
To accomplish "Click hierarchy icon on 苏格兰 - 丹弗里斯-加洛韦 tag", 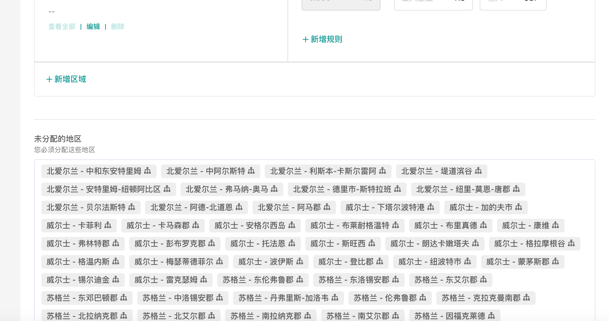I will tap(335, 298).
